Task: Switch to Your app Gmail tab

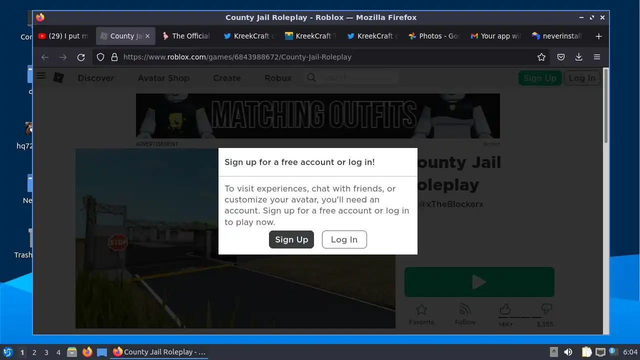Action: click(x=495, y=36)
